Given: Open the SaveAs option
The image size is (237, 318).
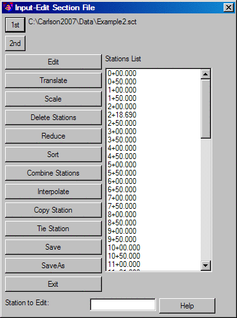Looking at the screenshot, I should click(54, 266).
